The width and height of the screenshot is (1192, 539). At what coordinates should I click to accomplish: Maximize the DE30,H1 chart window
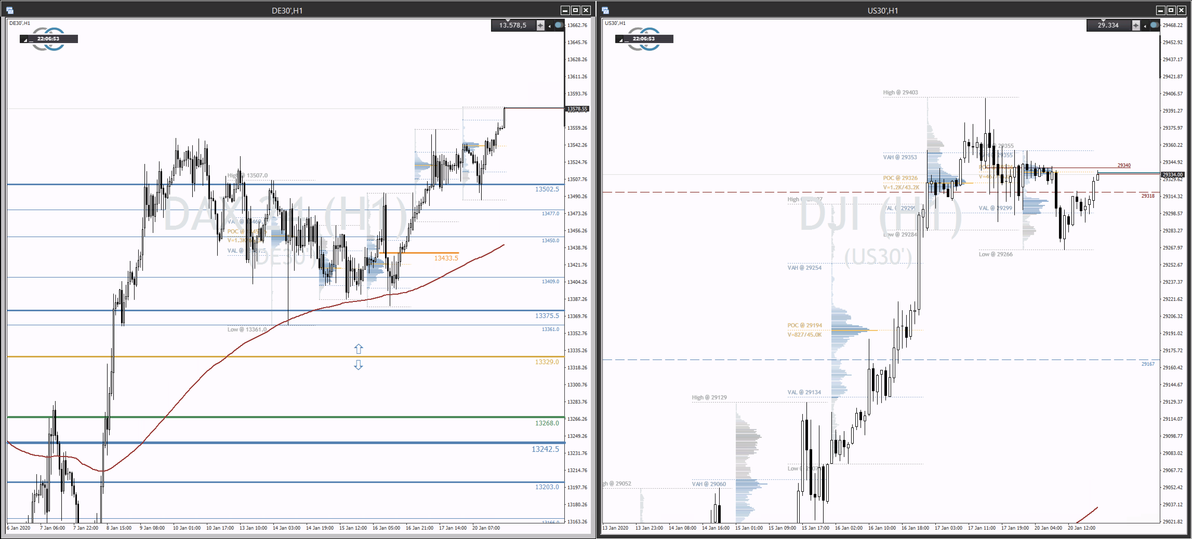click(x=575, y=10)
